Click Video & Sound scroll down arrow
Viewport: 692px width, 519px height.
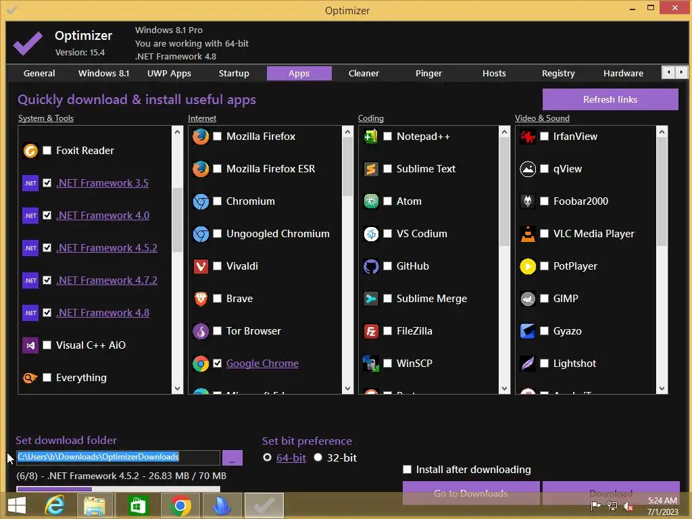tap(662, 389)
